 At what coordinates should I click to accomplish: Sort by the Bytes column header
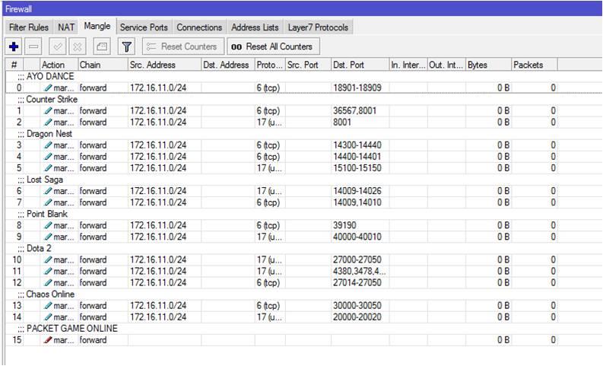point(489,65)
